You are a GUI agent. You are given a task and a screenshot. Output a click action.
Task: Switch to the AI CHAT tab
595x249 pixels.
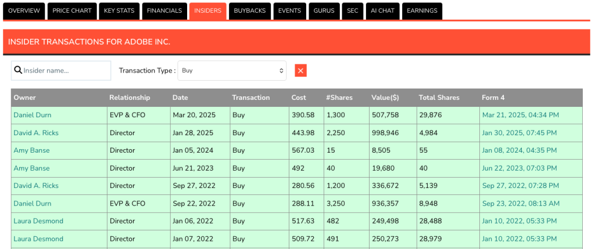(x=382, y=10)
